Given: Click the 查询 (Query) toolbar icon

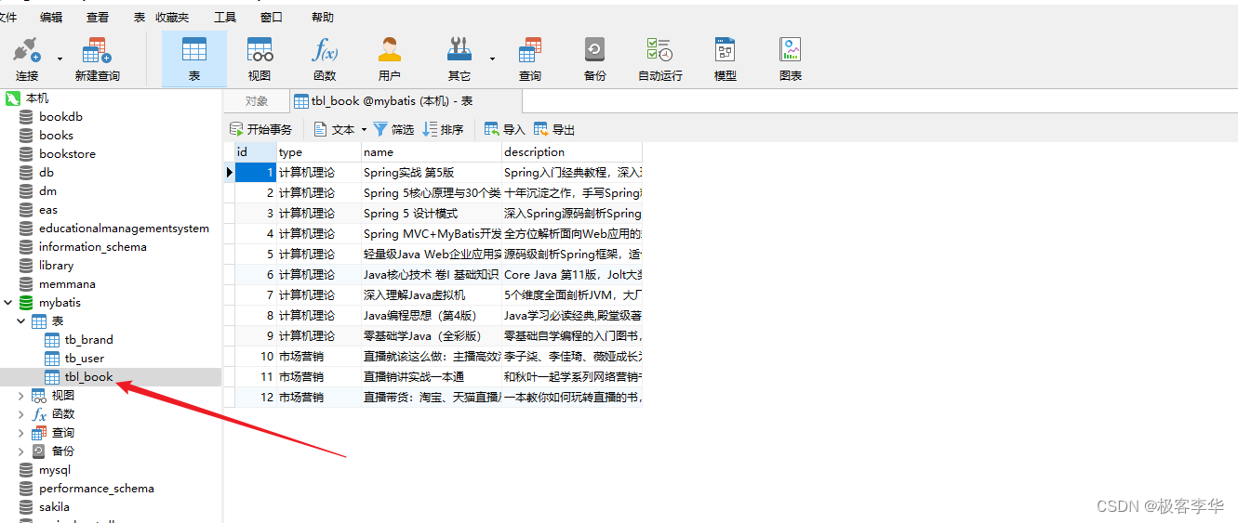Looking at the screenshot, I should [530, 59].
